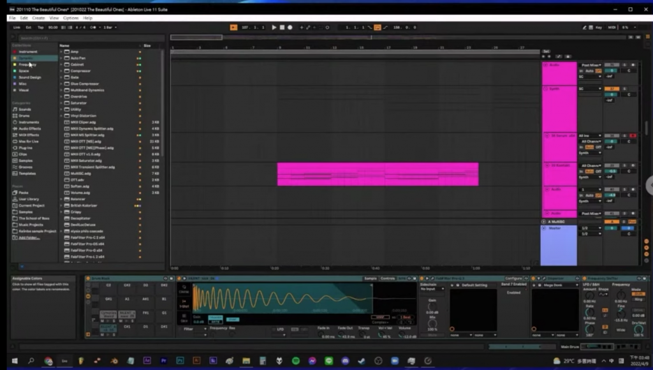
Task: Open the Post Mixer dropdown on first Audio track
Action: (x=591, y=65)
